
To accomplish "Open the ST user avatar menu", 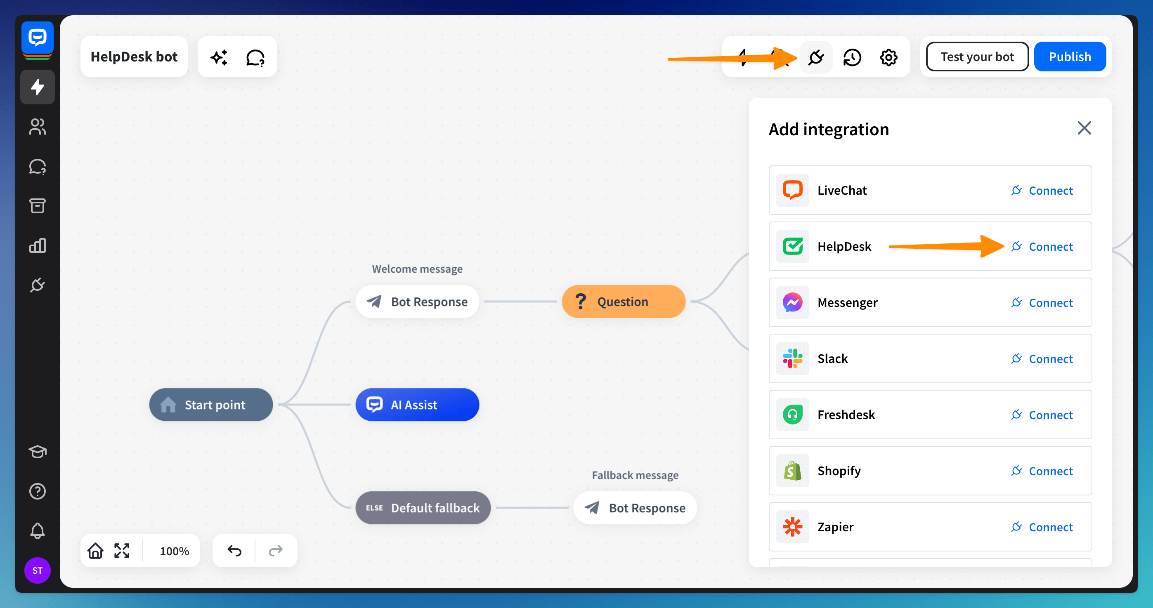I will point(37,570).
